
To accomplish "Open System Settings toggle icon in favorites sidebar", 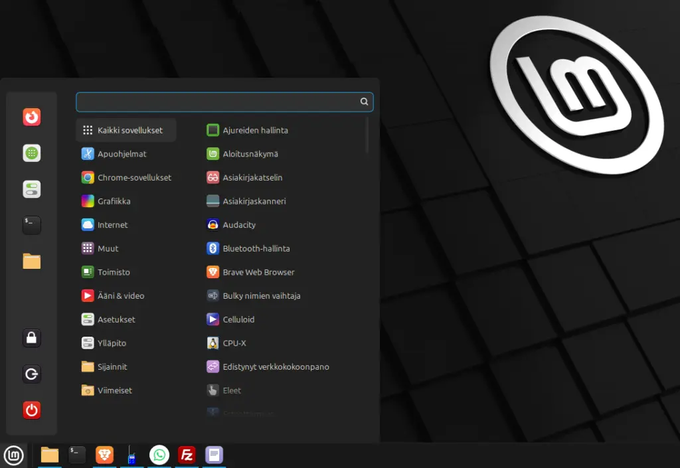I will [32, 189].
